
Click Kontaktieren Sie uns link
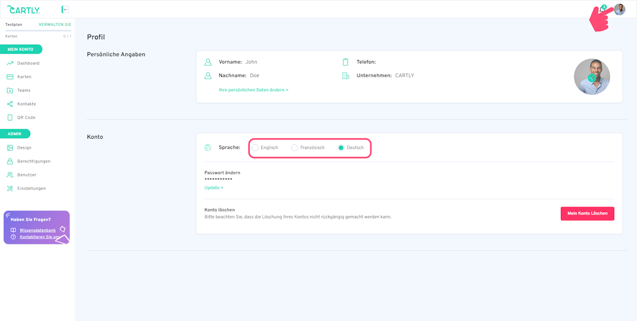(x=40, y=237)
